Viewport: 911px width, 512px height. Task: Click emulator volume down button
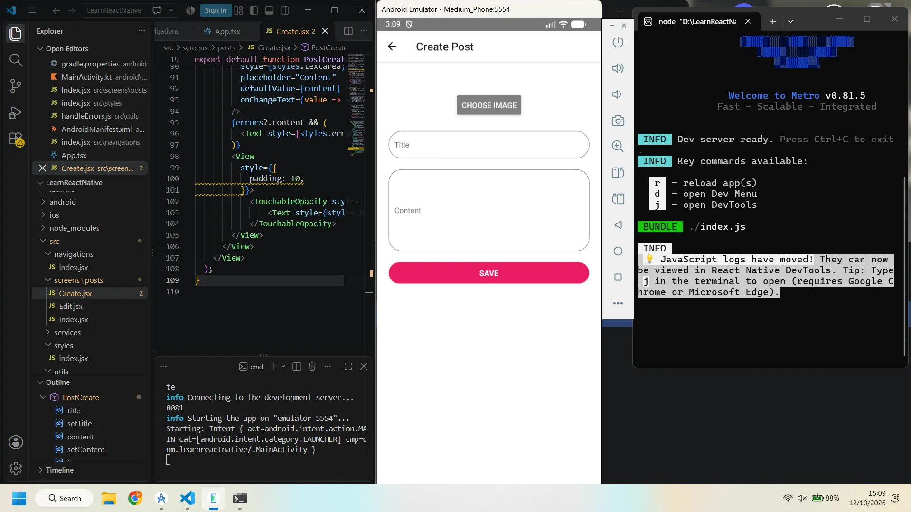pyautogui.click(x=617, y=94)
